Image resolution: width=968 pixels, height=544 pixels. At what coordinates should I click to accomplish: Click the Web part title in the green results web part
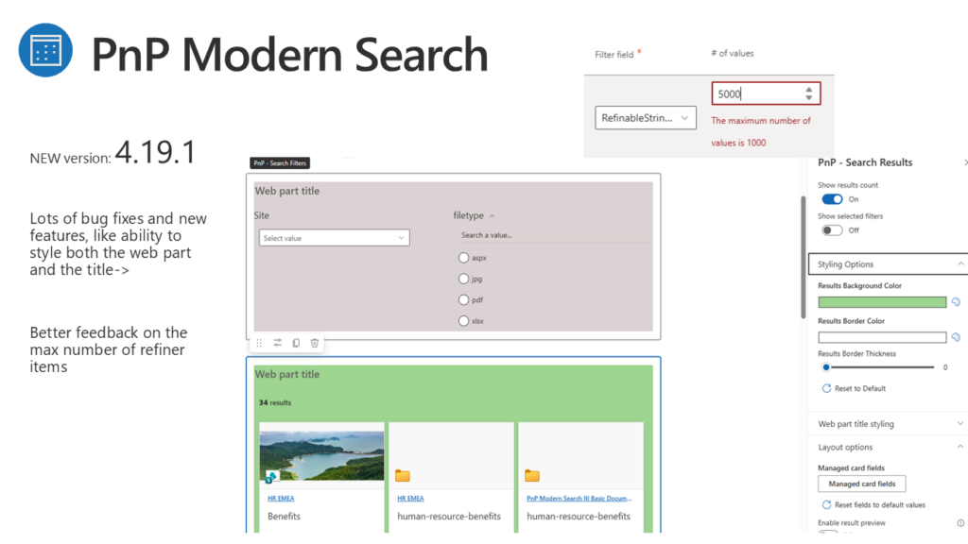287,374
